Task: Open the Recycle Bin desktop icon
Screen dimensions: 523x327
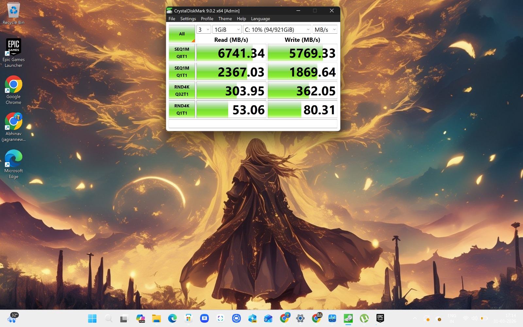Action: click(x=13, y=14)
